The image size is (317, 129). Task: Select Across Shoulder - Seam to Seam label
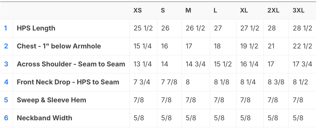(x=71, y=64)
